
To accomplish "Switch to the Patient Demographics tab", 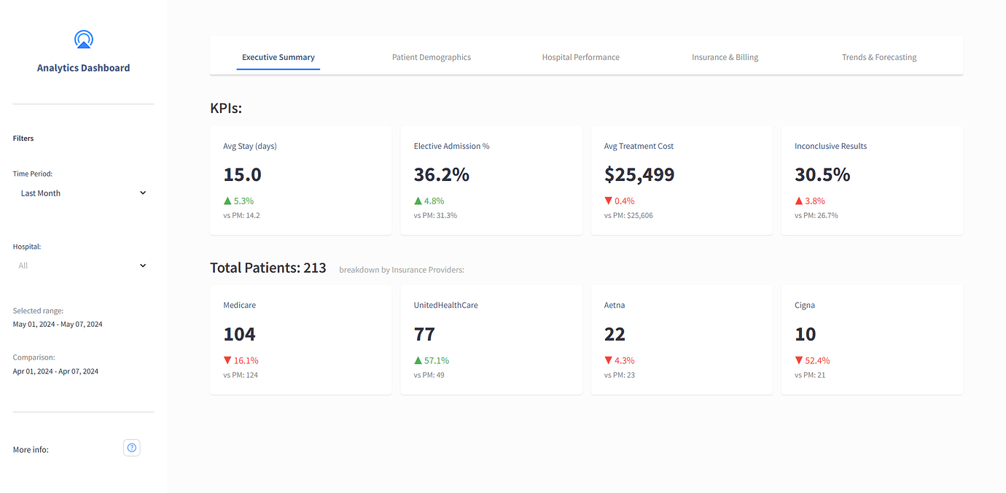I will point(431,56).
